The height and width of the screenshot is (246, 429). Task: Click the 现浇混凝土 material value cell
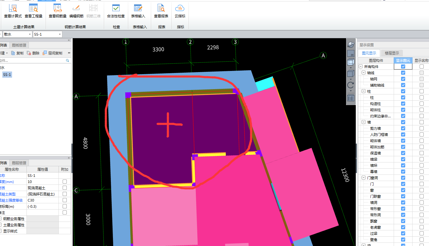[43, 188]
